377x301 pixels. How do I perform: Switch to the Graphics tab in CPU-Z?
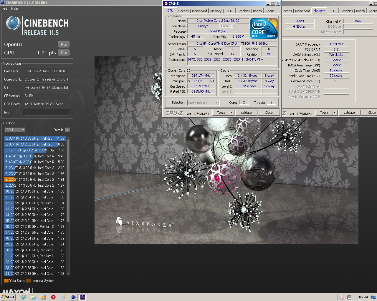(x=244, y=11)
